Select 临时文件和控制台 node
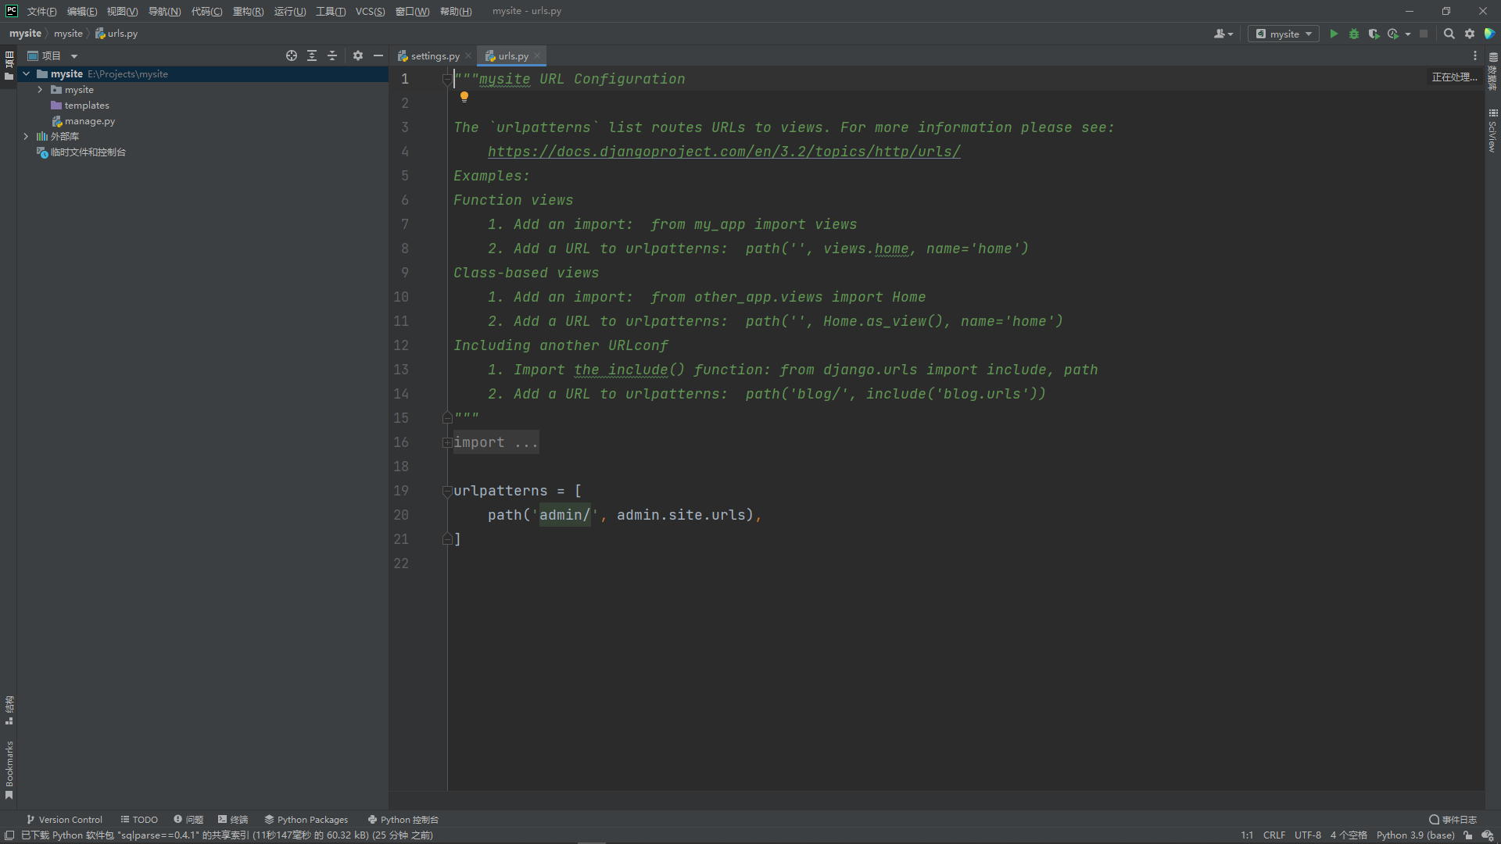 pos(88,152)
